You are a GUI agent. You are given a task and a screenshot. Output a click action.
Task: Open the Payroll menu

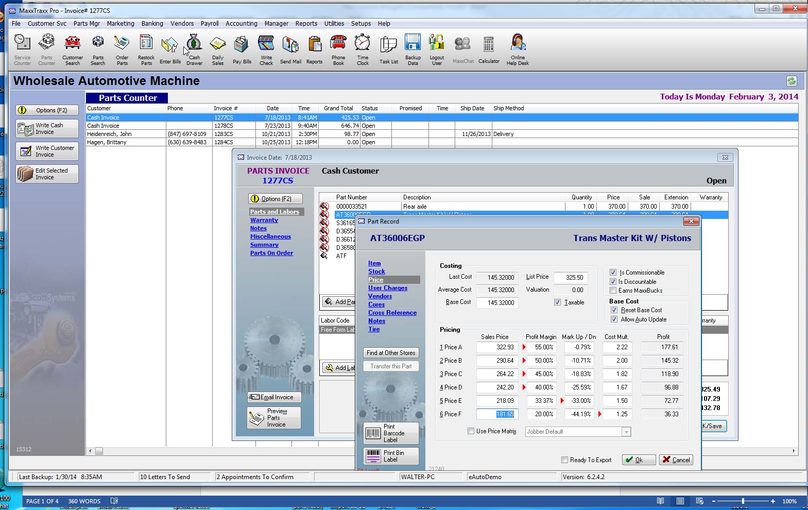click(x=210, y=24)
